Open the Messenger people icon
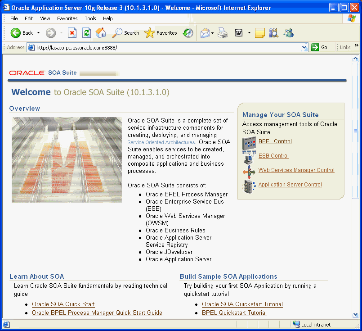 [289, 33]
